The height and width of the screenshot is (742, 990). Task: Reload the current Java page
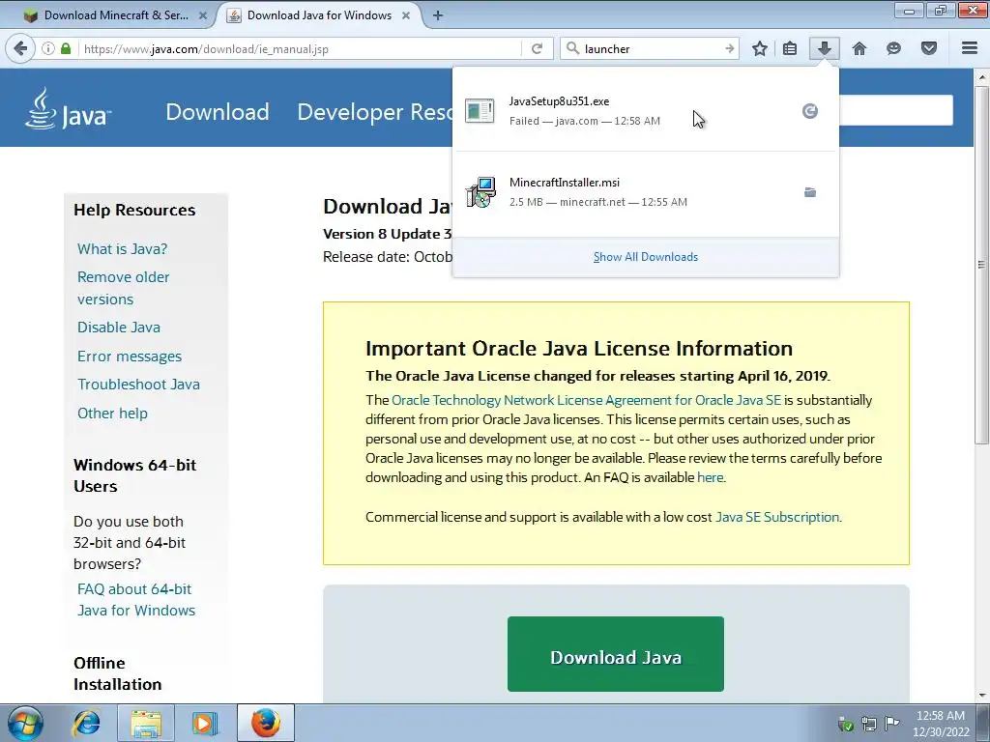538,48
